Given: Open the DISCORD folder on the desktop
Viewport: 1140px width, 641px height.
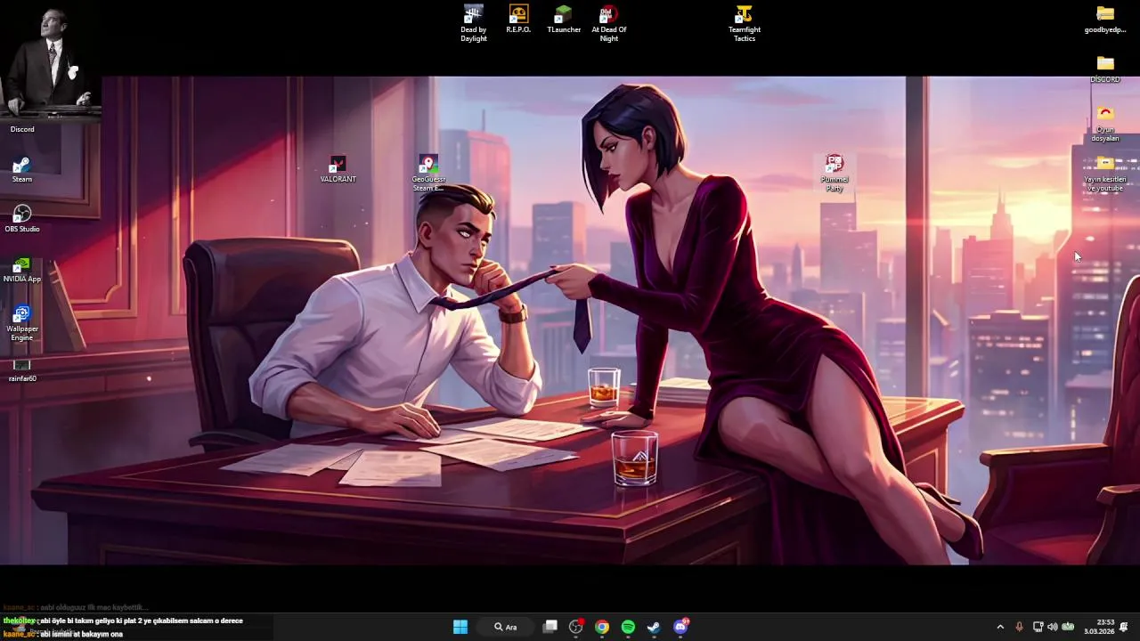Looking at the screenshot, I should (1105, 69).
